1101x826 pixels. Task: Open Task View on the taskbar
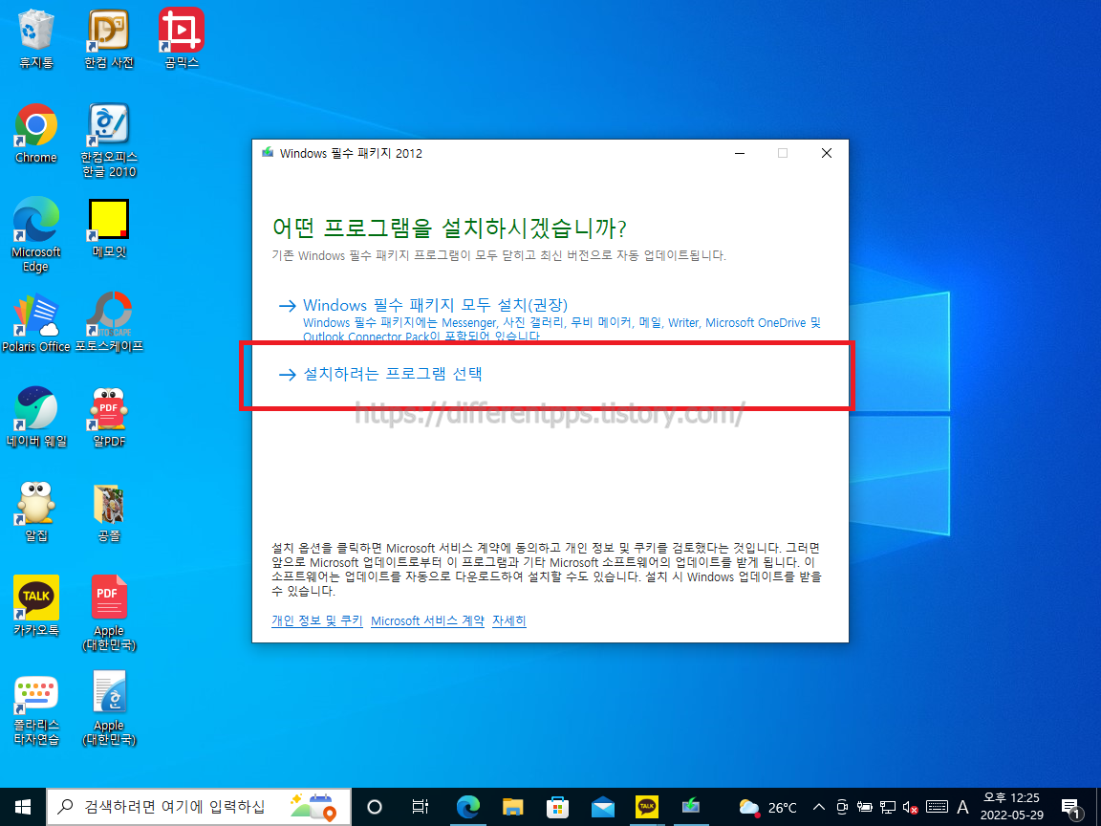(420, 807)
